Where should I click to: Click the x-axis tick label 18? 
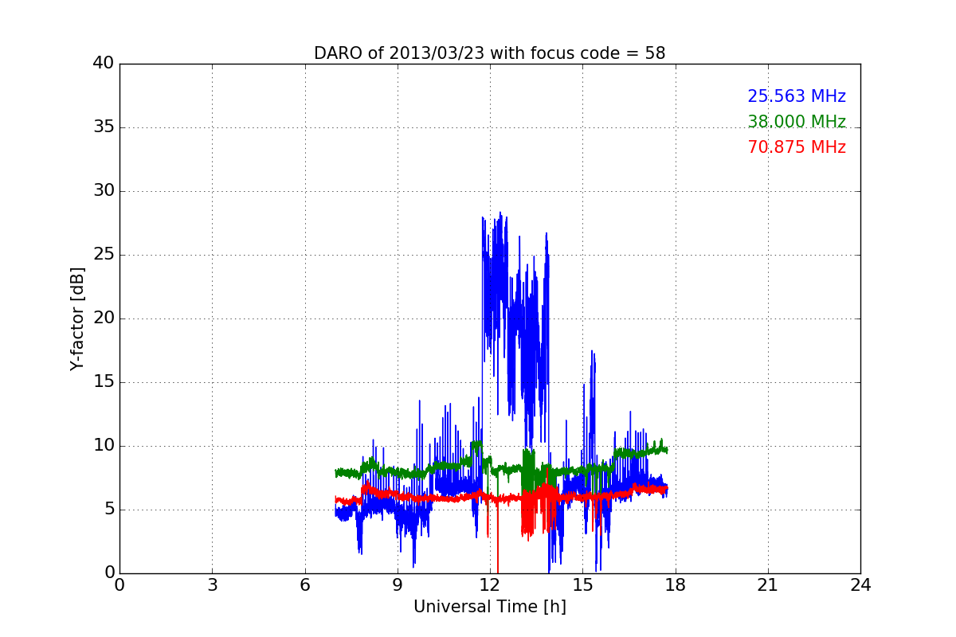675,585
